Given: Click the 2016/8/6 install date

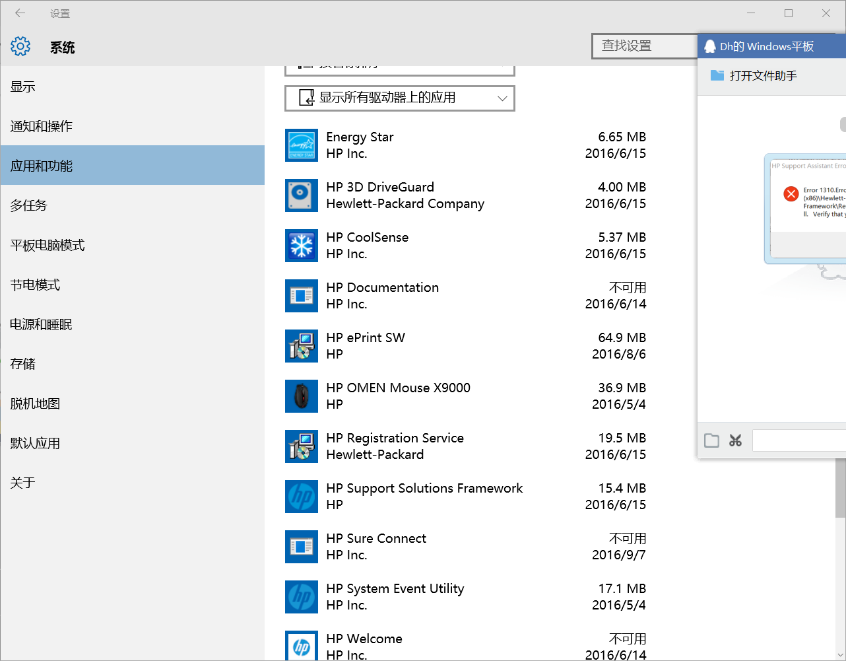Looking at the screenshot, I should point(618,354).
